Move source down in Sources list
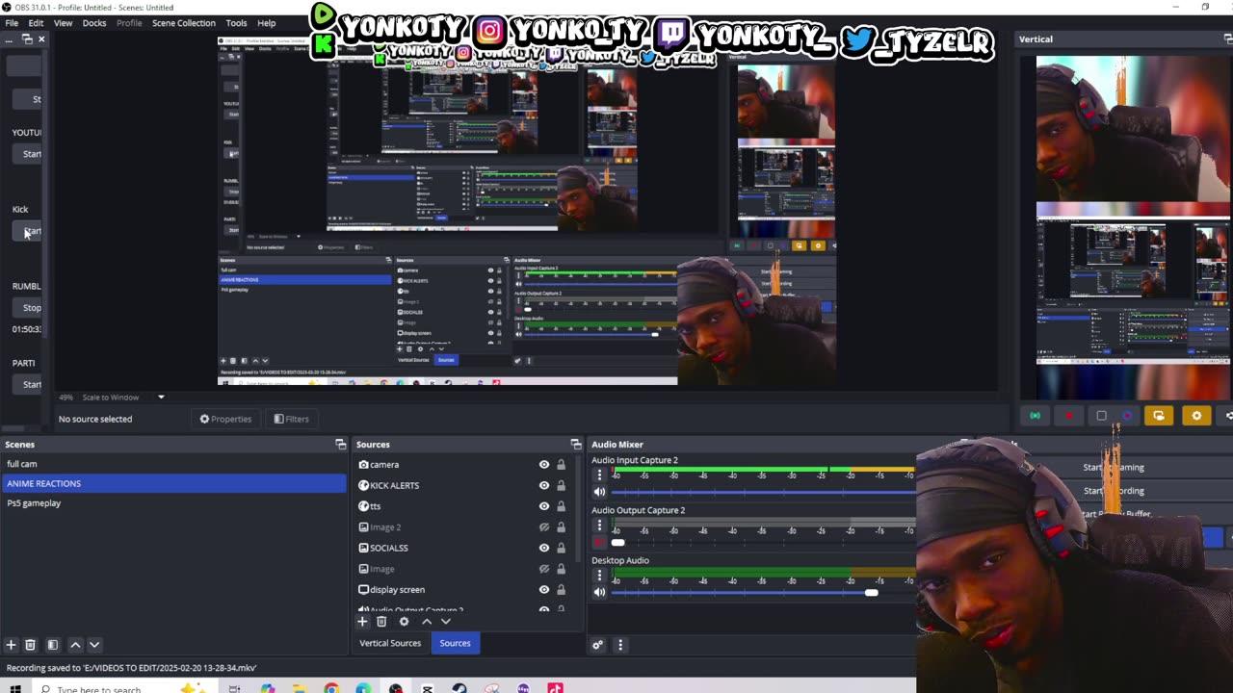The height and width of the screenshot is (693, 1233). pos(445,622)
